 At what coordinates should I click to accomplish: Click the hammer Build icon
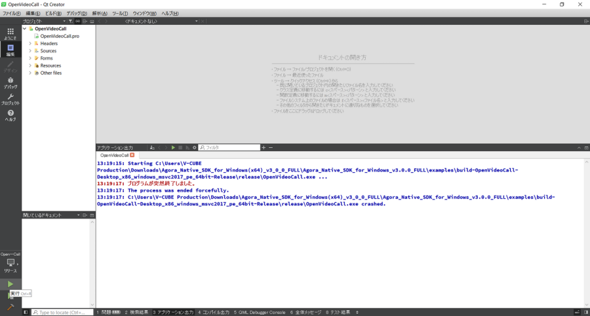[x=10, y=307]
